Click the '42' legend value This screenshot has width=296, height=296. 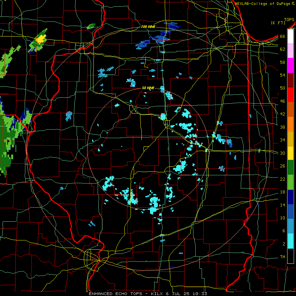(x=283, y=114)
